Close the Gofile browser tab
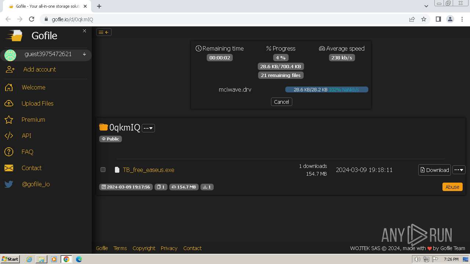Image resolution: width=470 pixels, height=264 pixels. (x=85, y=6)
